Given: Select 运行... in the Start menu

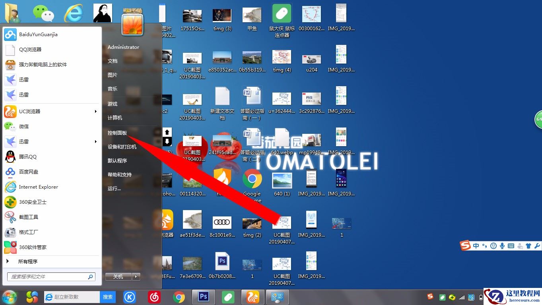Looking at the screenshot, I should click(114, 188).
